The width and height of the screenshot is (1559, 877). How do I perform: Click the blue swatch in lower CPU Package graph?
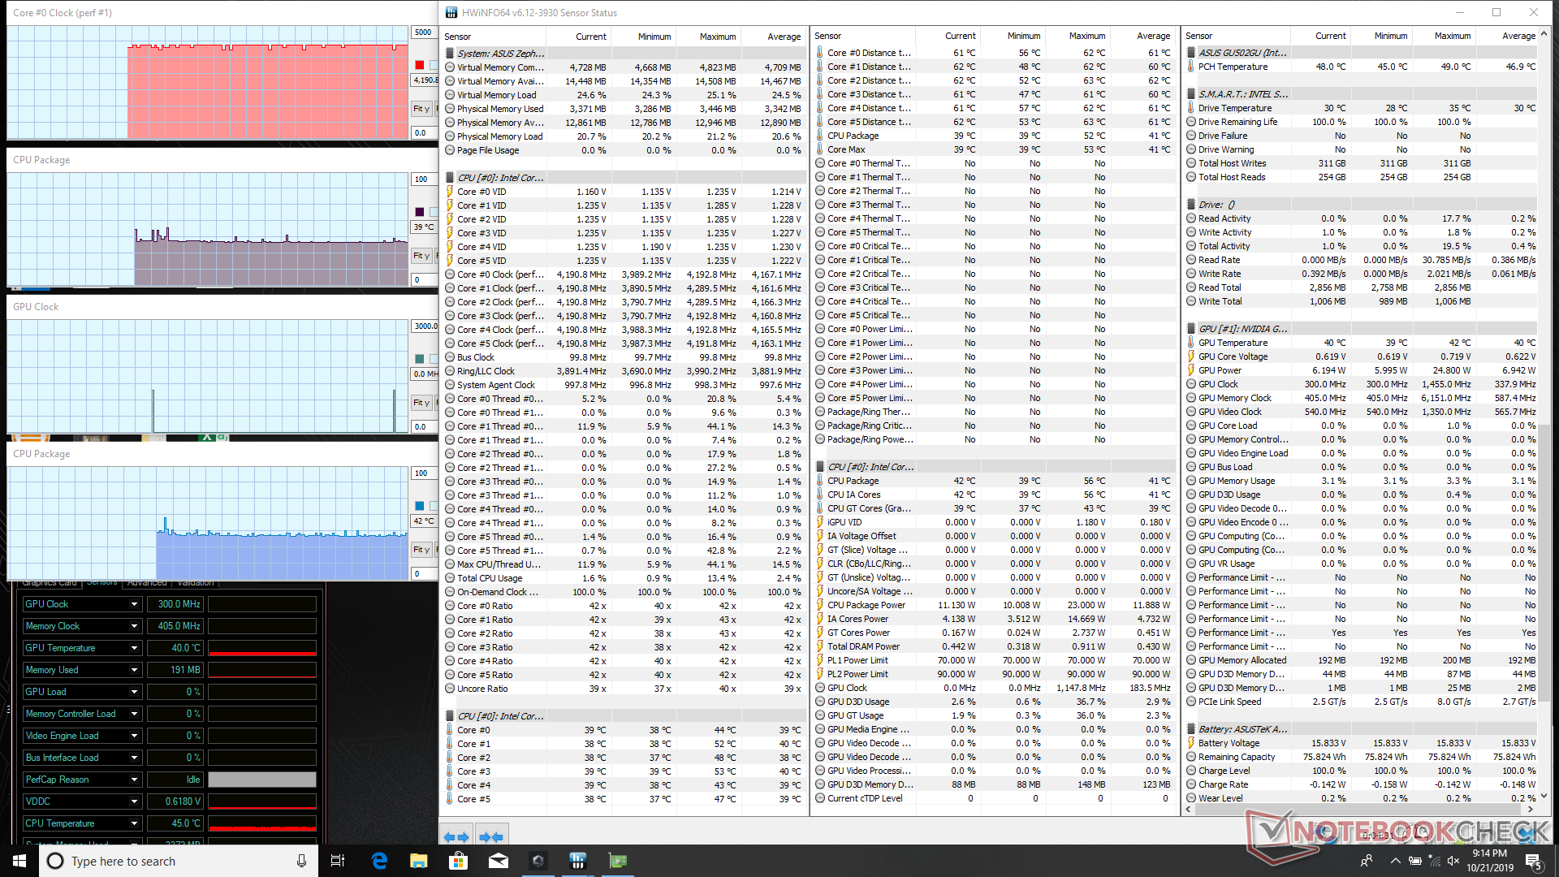(419, 506)
